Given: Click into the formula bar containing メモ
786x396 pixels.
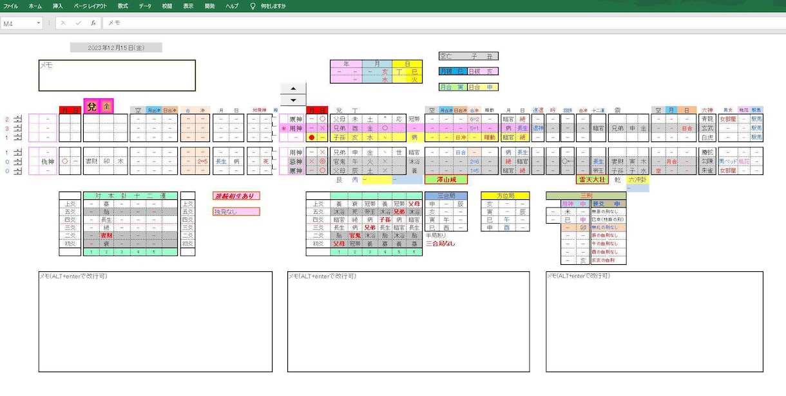Looking at the screenshot, I should click(x=445, y=23).
